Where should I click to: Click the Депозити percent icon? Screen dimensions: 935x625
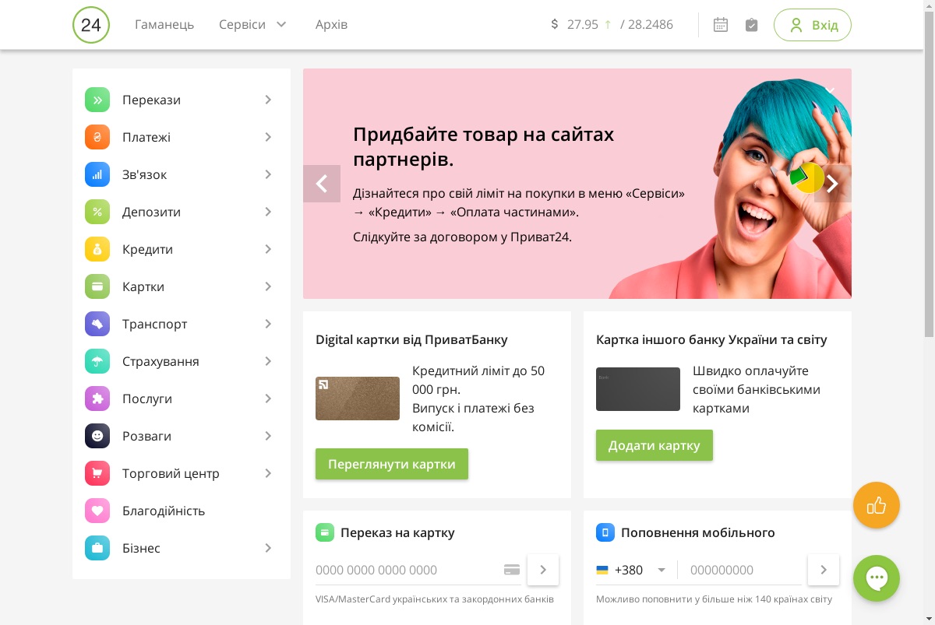97,212
